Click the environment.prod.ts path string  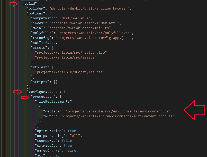click(117, 116)
